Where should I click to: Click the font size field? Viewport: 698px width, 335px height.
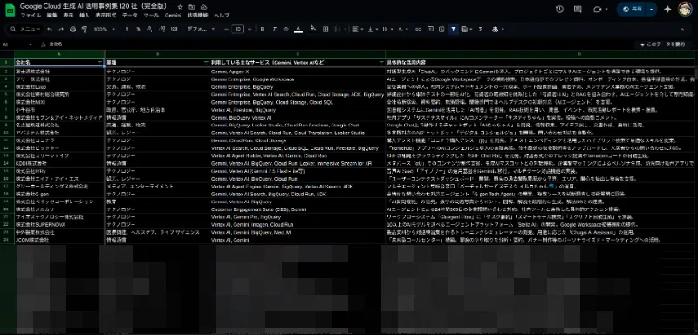click(x=237, y=30)
